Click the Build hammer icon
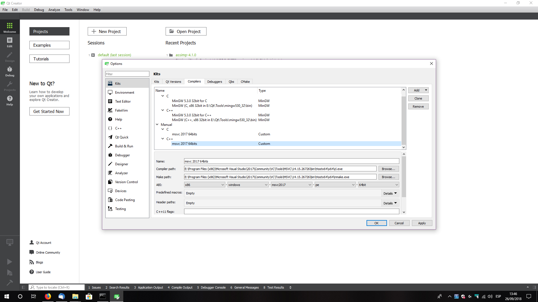The width and height of the screenshot is (538, 302). 10,283
